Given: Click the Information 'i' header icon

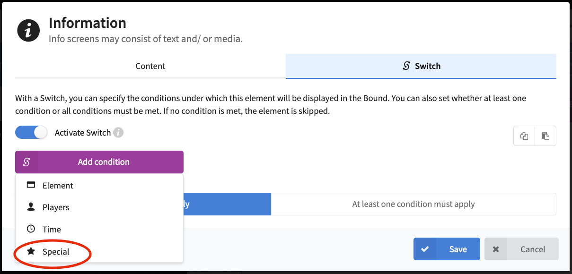Looking at the screenshot, I should coord(28,31).
